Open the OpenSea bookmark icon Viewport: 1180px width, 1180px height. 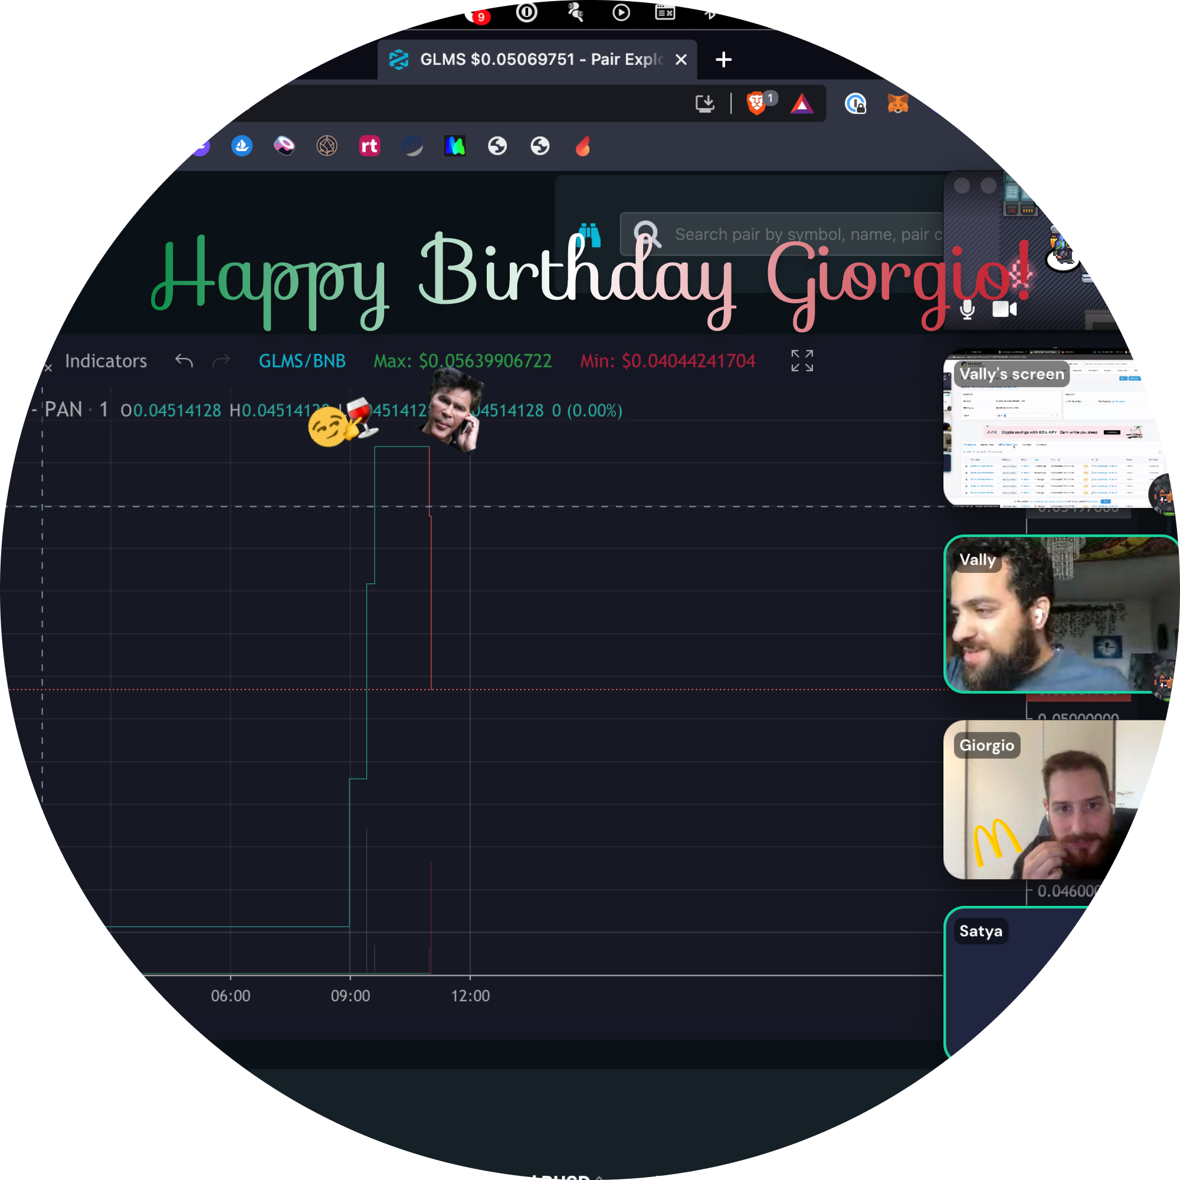[x=241, y=146]
